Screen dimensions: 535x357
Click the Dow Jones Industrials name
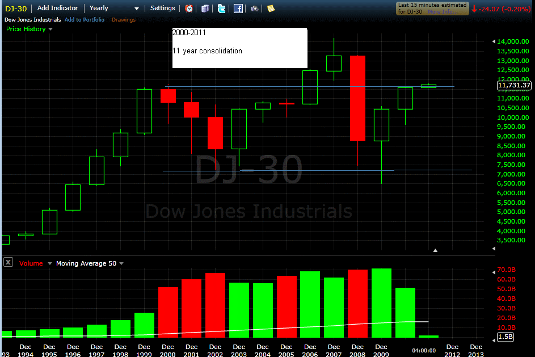(x=33, y=20)
